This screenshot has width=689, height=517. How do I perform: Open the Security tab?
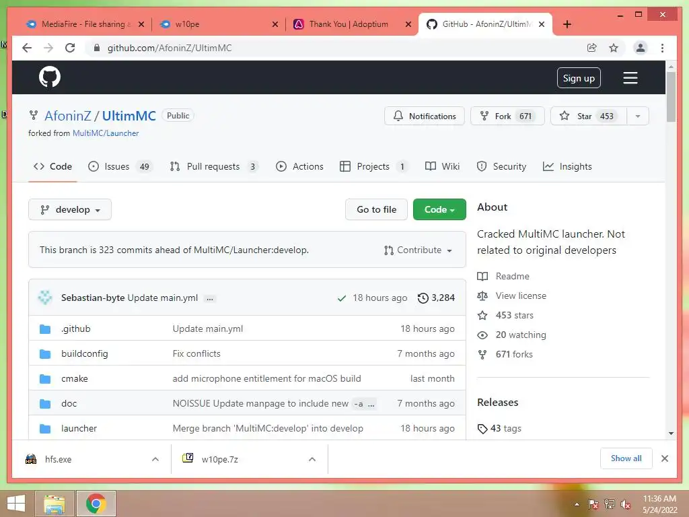[x=501, y=167]
